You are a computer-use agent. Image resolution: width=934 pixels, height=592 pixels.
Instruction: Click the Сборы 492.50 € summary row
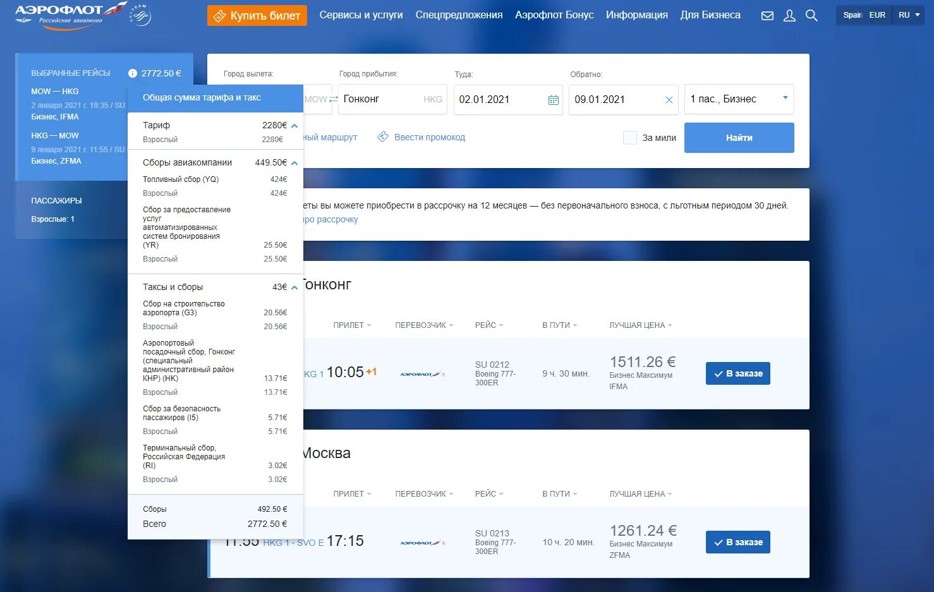click(215, 509)
